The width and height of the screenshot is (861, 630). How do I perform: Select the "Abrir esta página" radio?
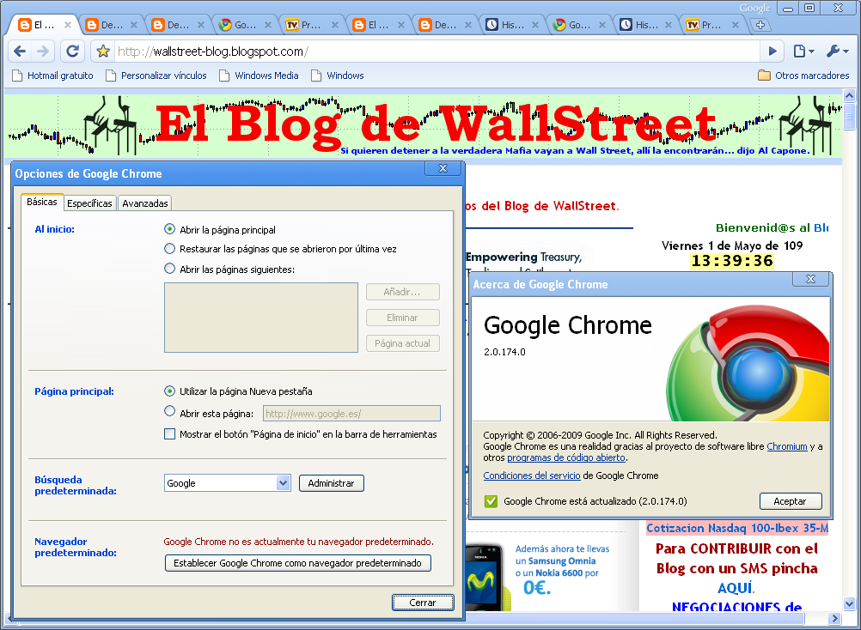(169, 410)
